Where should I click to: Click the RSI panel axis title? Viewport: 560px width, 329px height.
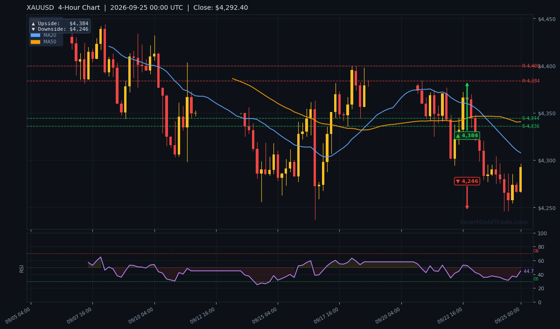click(x=21, y=268)
